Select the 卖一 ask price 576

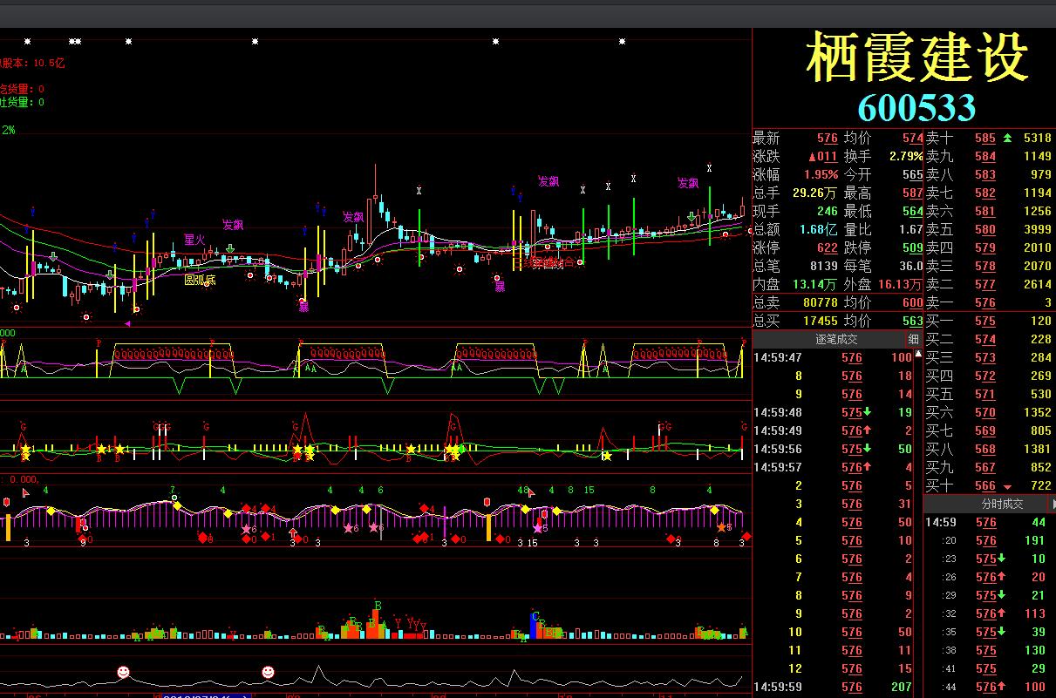(x=985, y=302)
